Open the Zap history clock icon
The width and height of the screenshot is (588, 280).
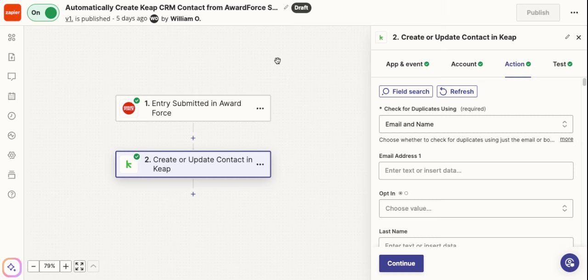click(x=12, y=116)
